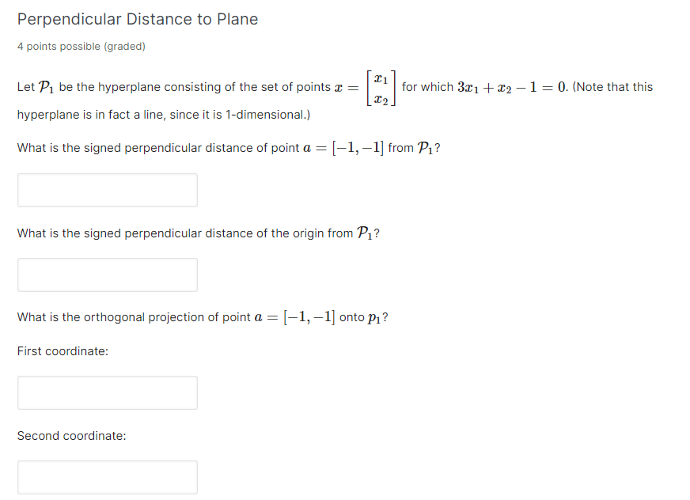
Task: Click inside the empty box below the second question
Action: (x=107, y=275)
